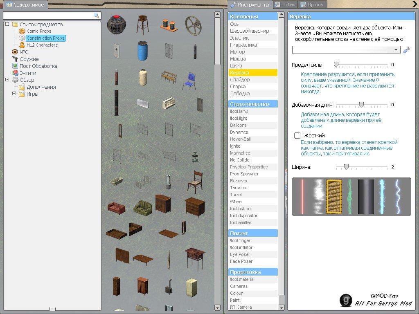This screenshot has width=419, height=314.
Task: Click the Ширина slider handle
Action: (x=346, y=167)
